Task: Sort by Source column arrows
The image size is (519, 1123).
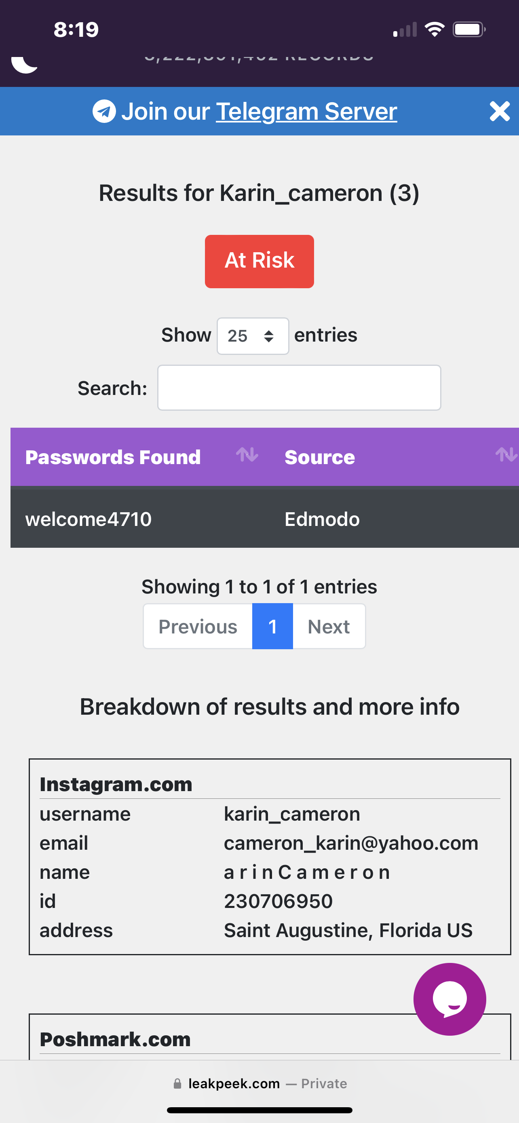Action: pyautogui.click(x=506, y=455)
